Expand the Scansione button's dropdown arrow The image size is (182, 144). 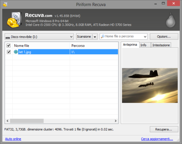(95, 37)
